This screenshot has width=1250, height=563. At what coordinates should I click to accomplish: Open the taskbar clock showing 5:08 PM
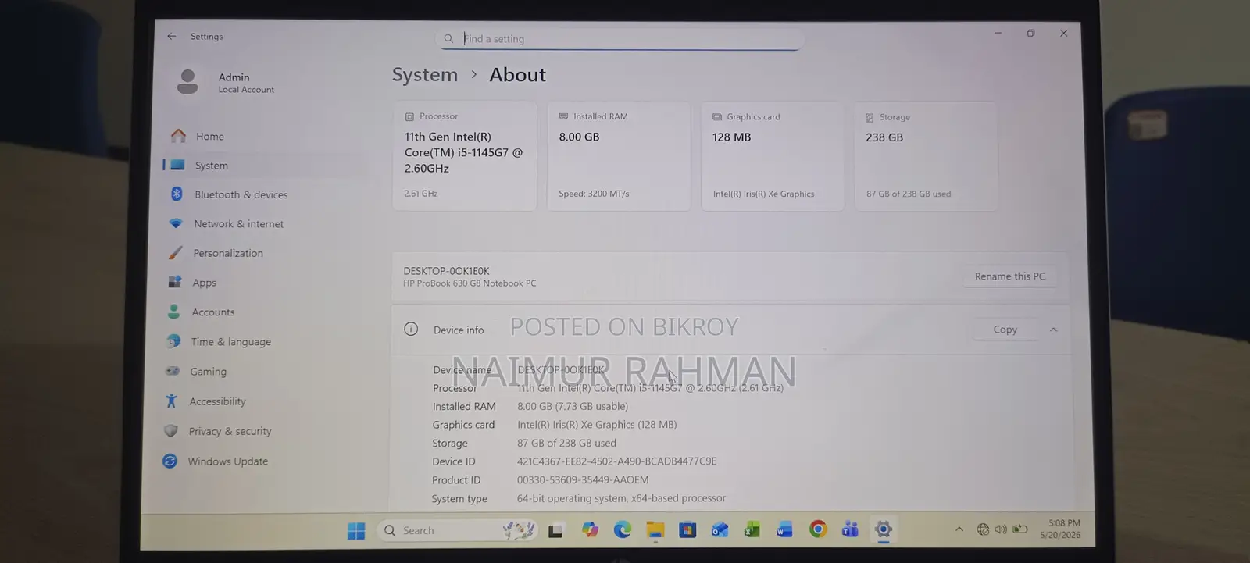point(1061,529)
